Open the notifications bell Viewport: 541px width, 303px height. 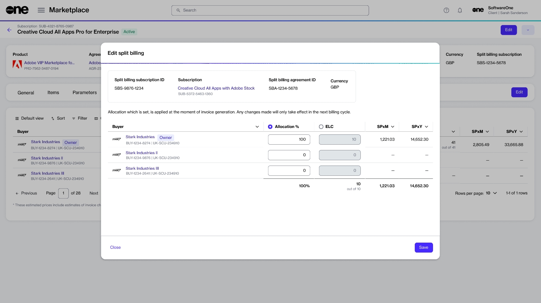pyautogui.click(x=460, y=10)
